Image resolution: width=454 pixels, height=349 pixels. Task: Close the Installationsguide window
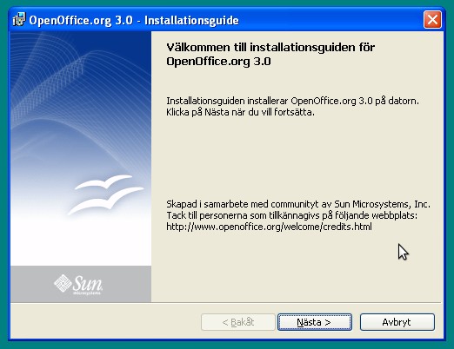(432, 20)
